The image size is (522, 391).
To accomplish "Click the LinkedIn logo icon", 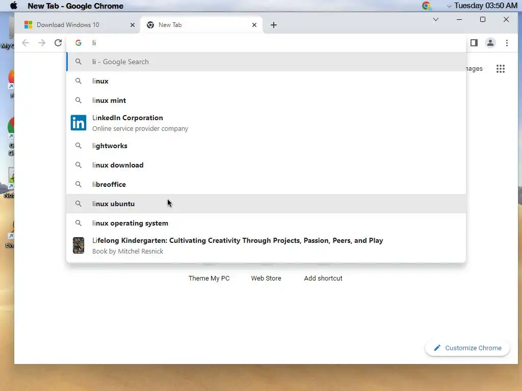I will pyautogui.click(x=79, y=123).
